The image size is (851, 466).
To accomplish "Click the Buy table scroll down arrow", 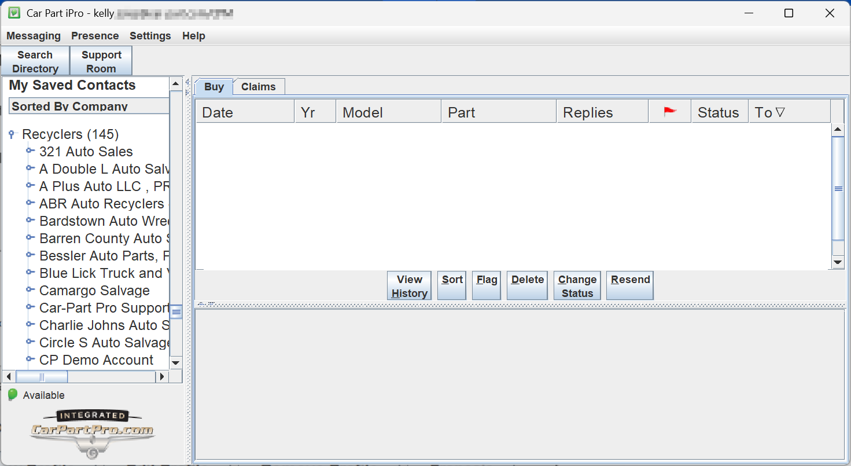I will tap(838, 262).
